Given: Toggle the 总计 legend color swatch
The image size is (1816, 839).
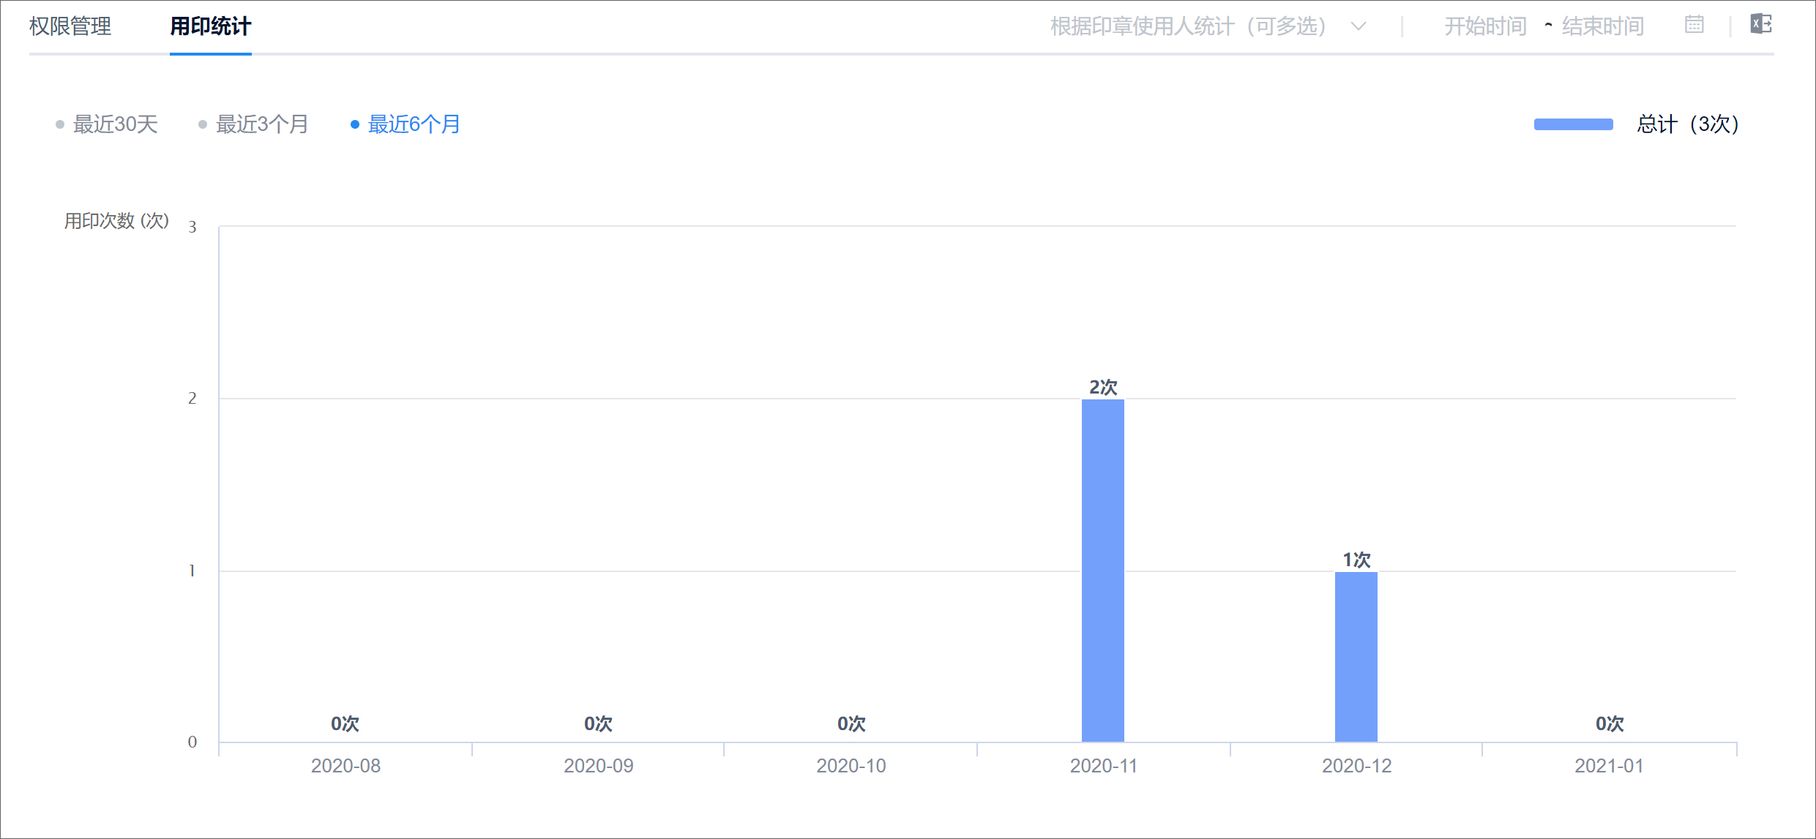Looking at the screenshot, I should (x=1573, y=124).
